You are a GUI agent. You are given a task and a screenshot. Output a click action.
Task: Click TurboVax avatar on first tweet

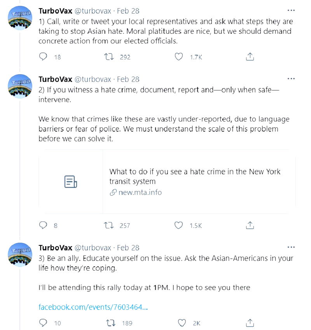(20, 18)
